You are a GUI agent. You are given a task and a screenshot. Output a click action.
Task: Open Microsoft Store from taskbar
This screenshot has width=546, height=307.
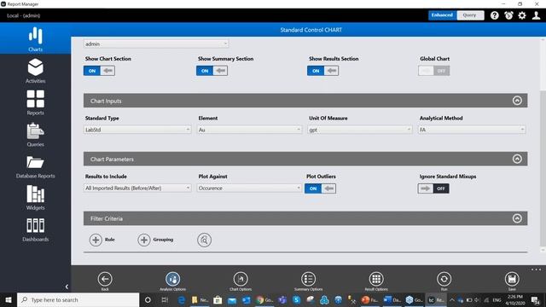tap(218, 299)
